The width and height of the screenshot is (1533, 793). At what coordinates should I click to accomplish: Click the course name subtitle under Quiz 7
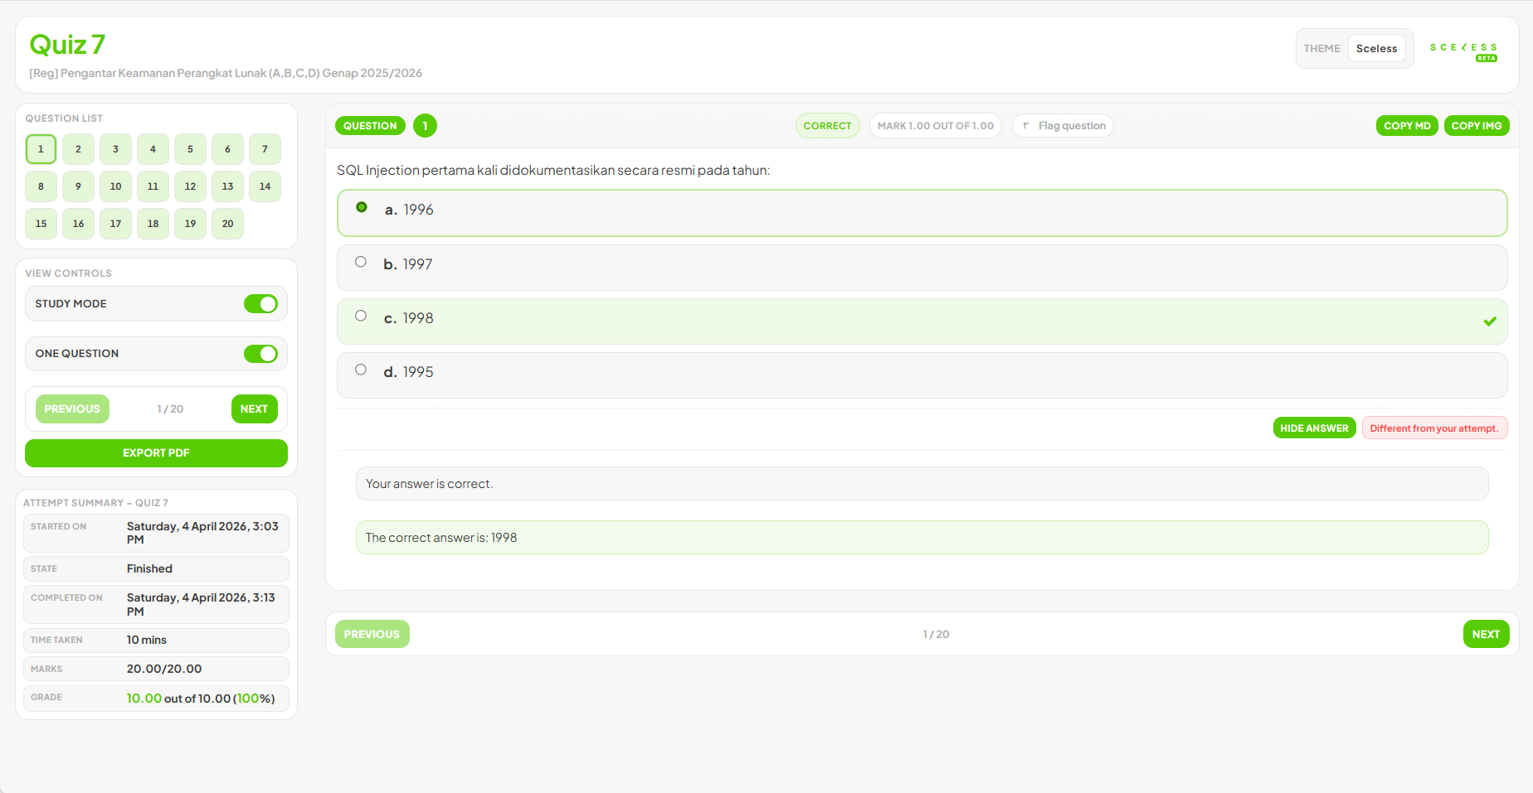[226, 73]
